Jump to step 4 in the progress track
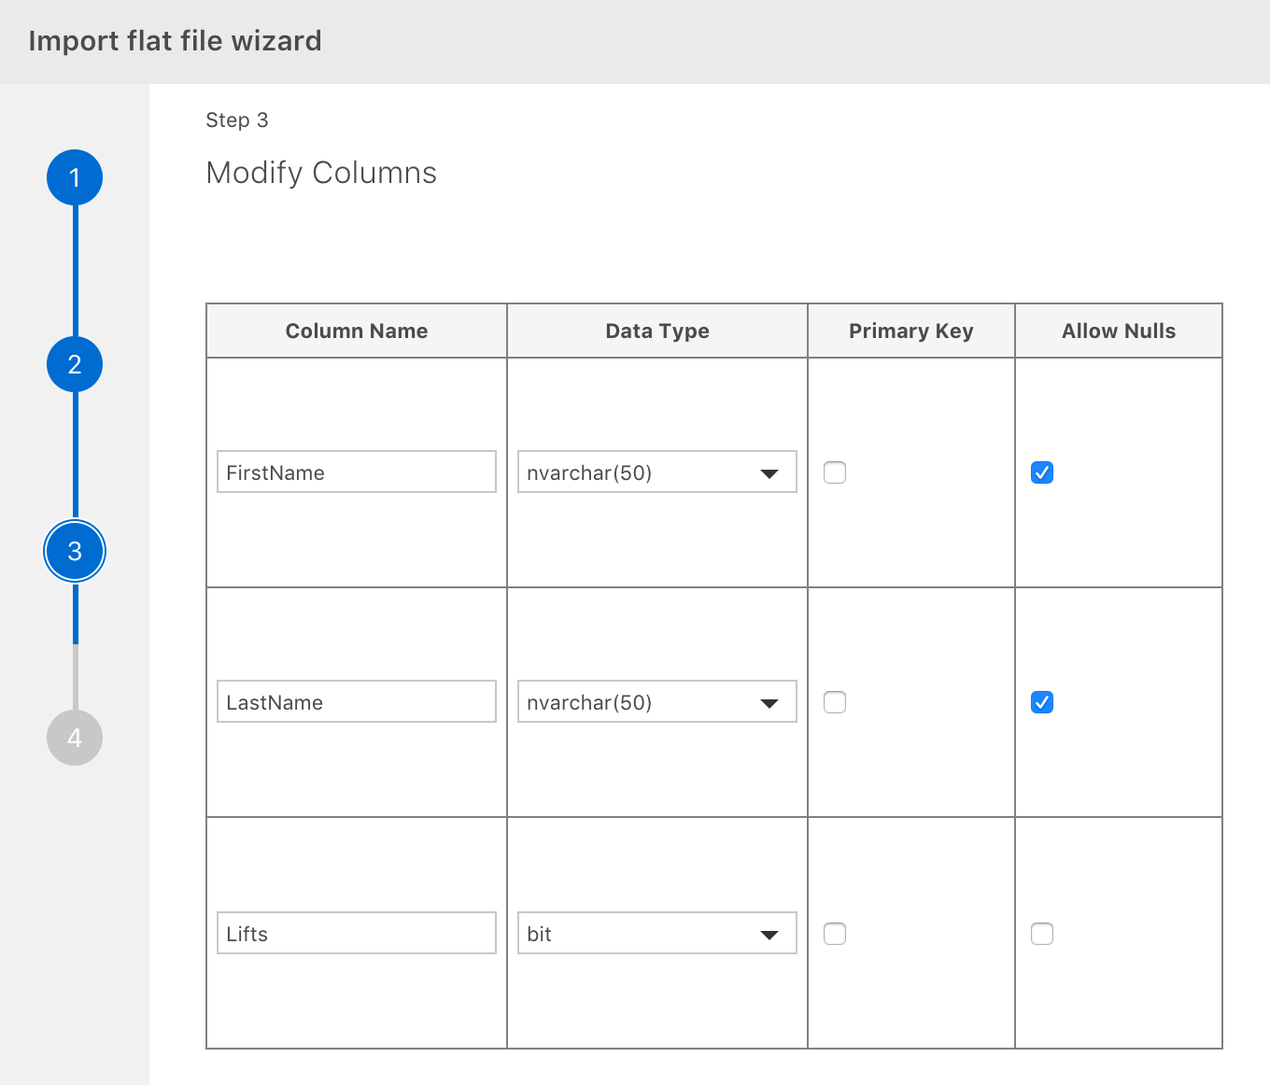This screenshot has width=1270, height=1085. click(75, 738)
